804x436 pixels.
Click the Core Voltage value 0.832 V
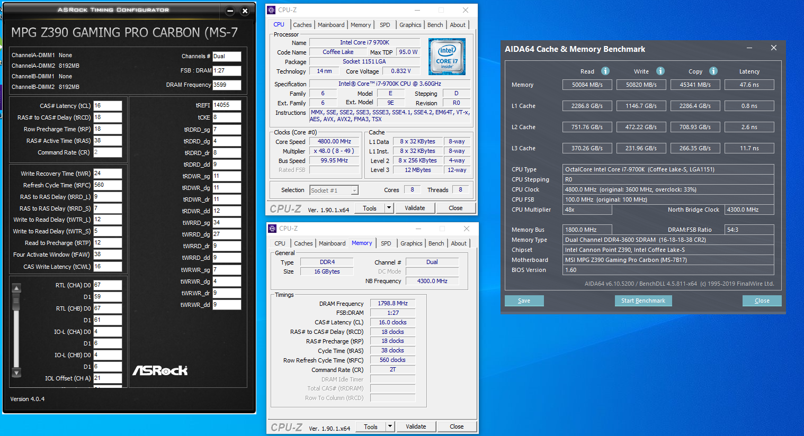(401, 71)
